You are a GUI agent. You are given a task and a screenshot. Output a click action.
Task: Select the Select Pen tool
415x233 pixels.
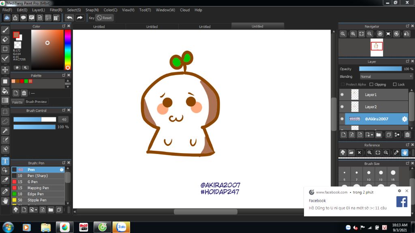click(5, 140)
